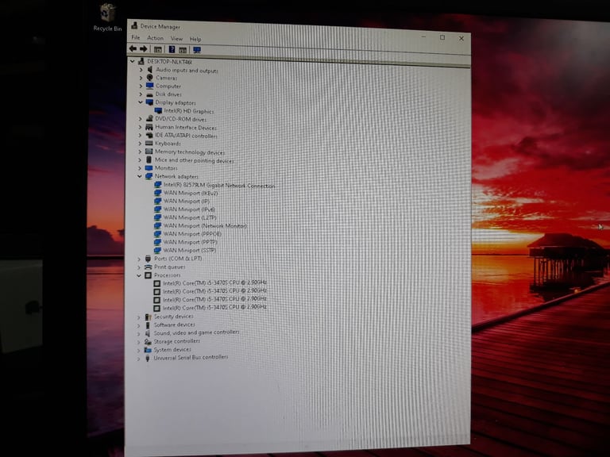Click the Audio inputs and outputs speaker icon

pyautogui.click(x=150, y=70)
